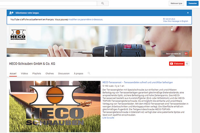Open the HECO-Terrassenset video title link
The width and height of the screenshot is (200, 133).
pyautogui.click(x=138, y=83)
